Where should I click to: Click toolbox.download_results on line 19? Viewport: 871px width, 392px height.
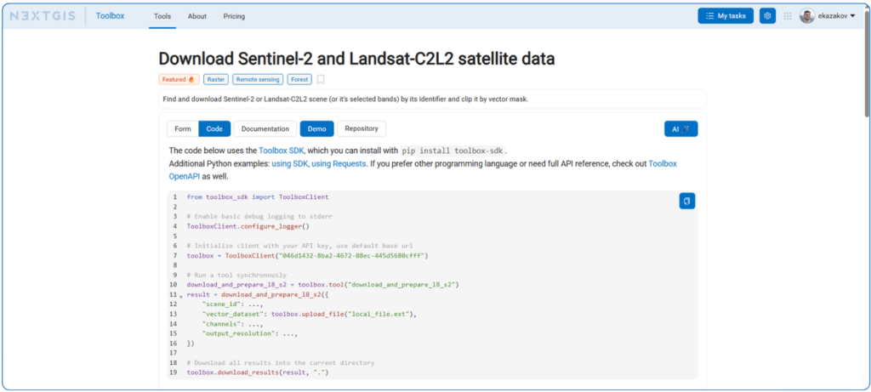coord(233,372)
